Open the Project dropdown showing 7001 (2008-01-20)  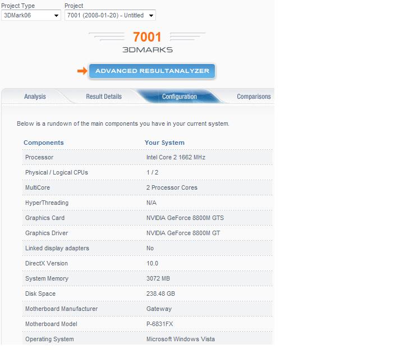[110, 15]
